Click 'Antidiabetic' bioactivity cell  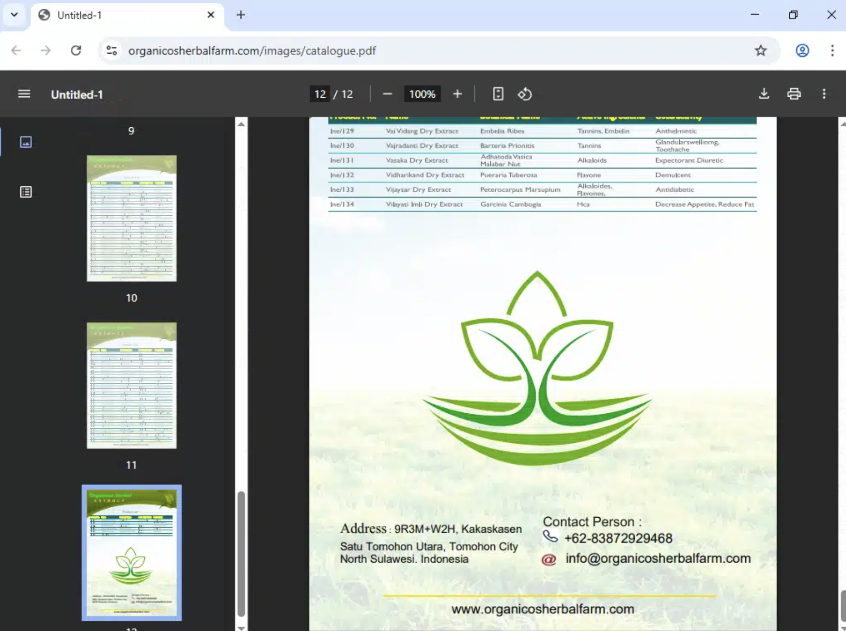[674, 190]
